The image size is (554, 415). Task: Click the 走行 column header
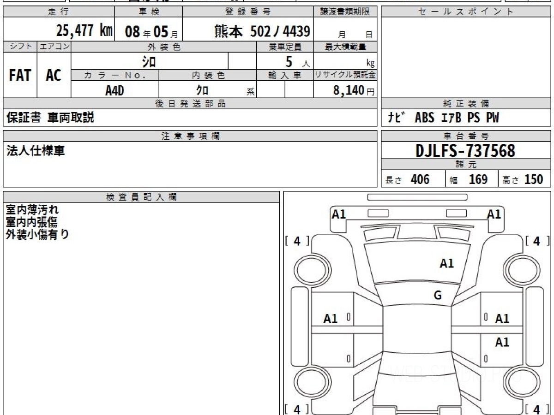[x=58, y=12]
